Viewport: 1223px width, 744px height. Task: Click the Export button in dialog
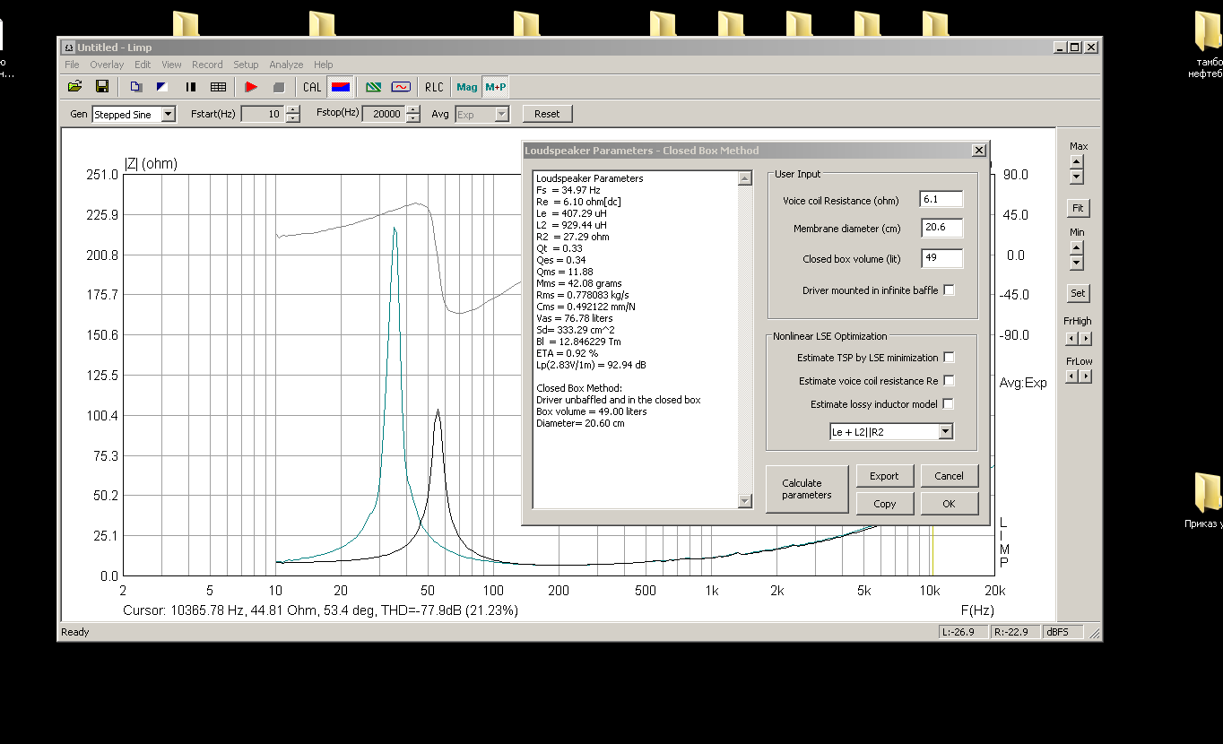[884, 476]
